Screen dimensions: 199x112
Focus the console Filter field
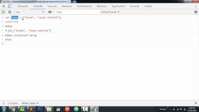tap(77, 12)
